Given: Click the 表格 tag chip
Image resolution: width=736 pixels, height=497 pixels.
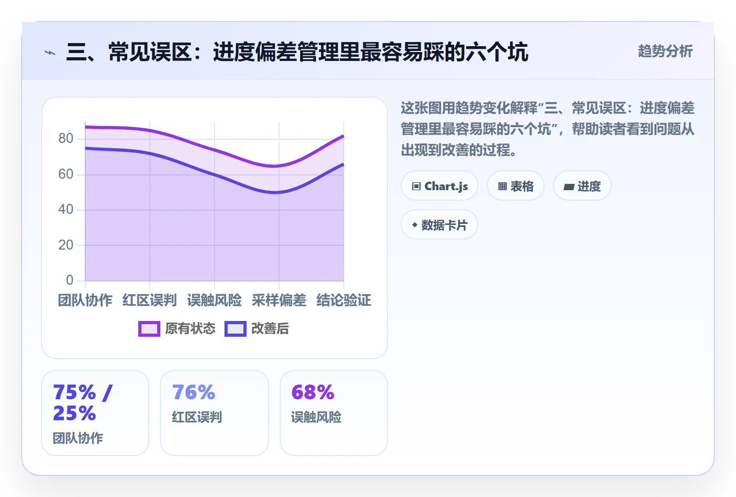Looking at the screenshot, I should pyautogui.click(x=516, y=186).
